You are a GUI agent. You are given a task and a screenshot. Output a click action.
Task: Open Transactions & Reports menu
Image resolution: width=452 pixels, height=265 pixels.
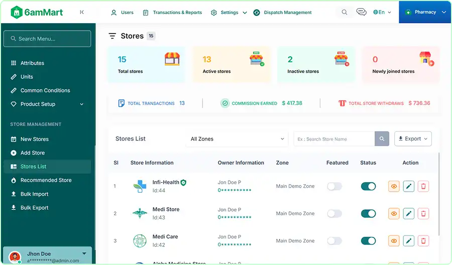pyautogui.click(x=172, y=13)
